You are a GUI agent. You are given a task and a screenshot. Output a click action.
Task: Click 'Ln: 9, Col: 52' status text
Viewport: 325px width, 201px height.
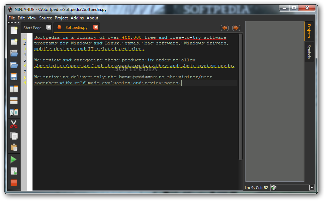coord(256,188)
